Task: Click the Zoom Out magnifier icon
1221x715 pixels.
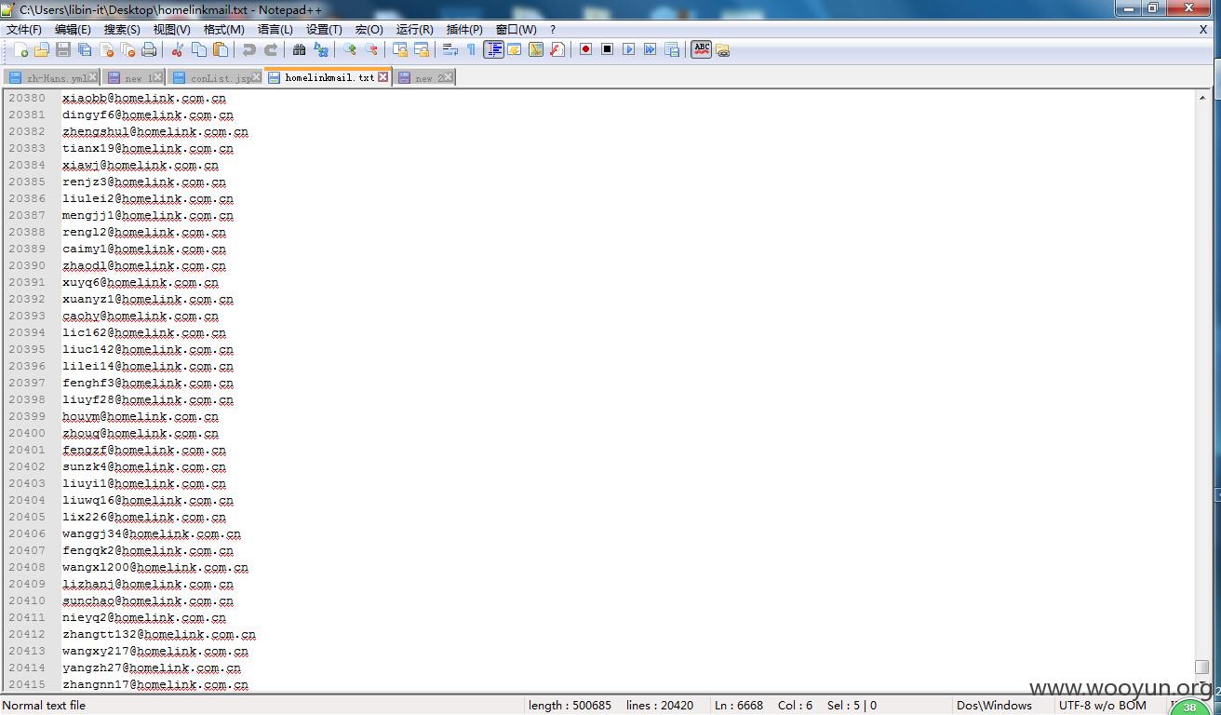Action: tap(371, 49)
